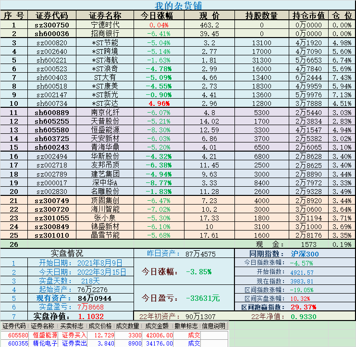
Task: Click the -8.77% change cell
Action: (159, 182)
